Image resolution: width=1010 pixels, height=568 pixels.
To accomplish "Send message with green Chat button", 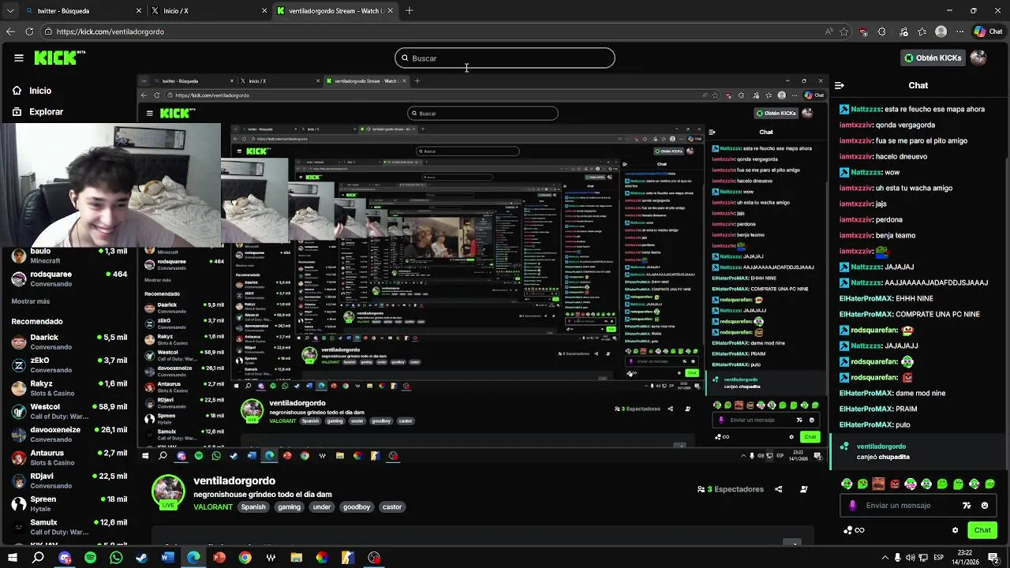I will coord(982,530).
